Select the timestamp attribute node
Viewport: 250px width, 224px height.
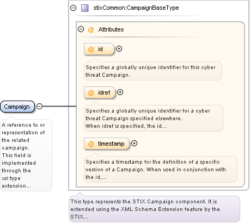click(x=107, y=144)
